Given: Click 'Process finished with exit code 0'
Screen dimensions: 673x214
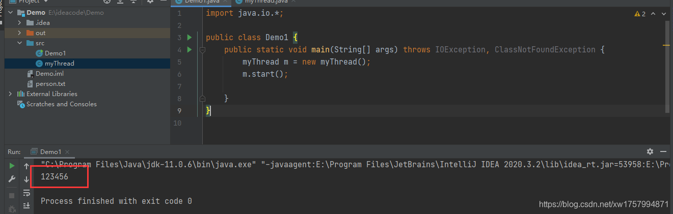Looking at the screenshot, I should coord(116,201).
